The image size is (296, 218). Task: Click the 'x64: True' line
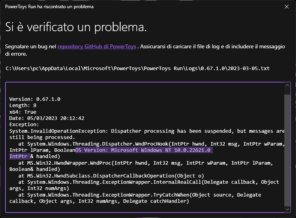point(23,112)
